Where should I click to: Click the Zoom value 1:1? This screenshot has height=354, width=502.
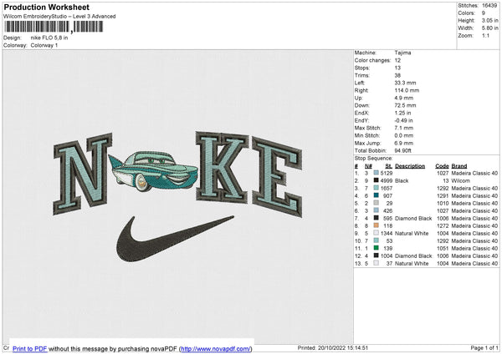point(485,35)
